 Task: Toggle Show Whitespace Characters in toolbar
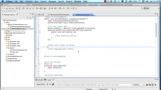[76, 8]
